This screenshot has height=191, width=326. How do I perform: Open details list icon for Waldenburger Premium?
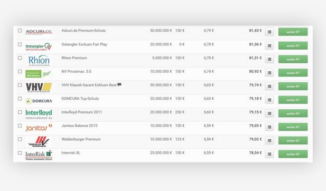tap(269, 141)
